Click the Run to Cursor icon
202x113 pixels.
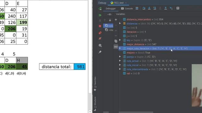pyautogui.click(x=171, y=8)
